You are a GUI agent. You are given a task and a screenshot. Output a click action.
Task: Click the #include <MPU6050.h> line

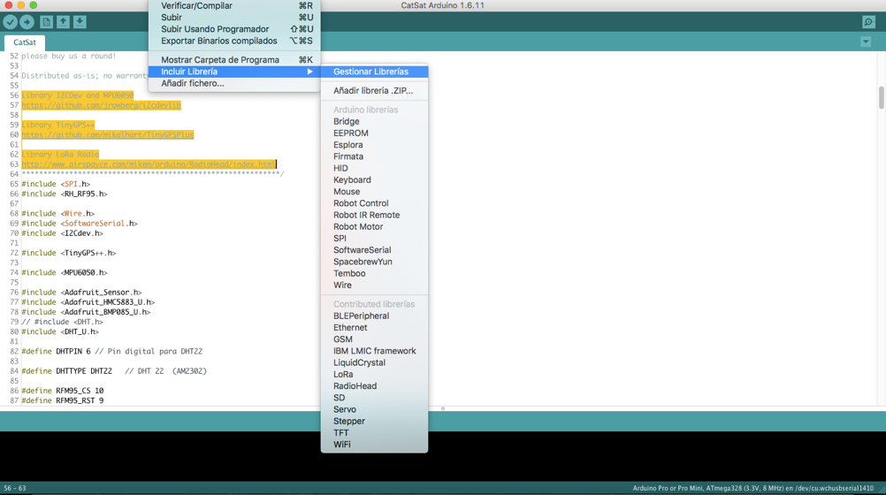coord(65,272)
